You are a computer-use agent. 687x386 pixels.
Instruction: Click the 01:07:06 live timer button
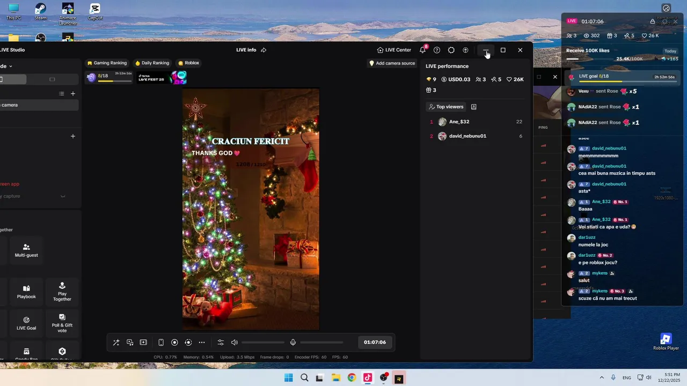375,342
